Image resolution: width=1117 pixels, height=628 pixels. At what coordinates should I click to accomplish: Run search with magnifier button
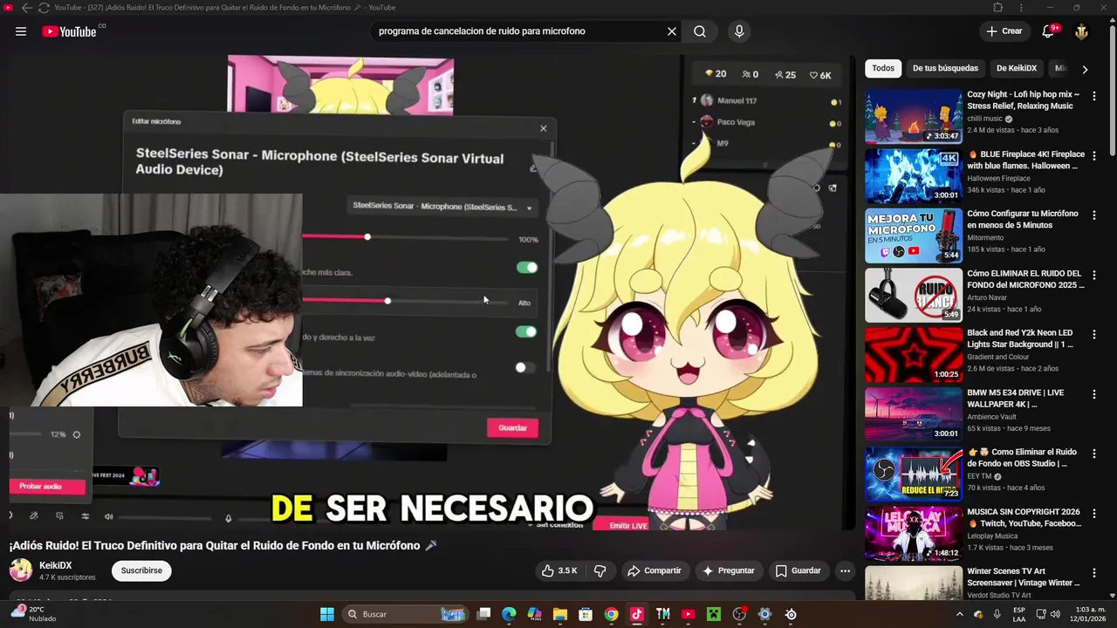[700, 31]
